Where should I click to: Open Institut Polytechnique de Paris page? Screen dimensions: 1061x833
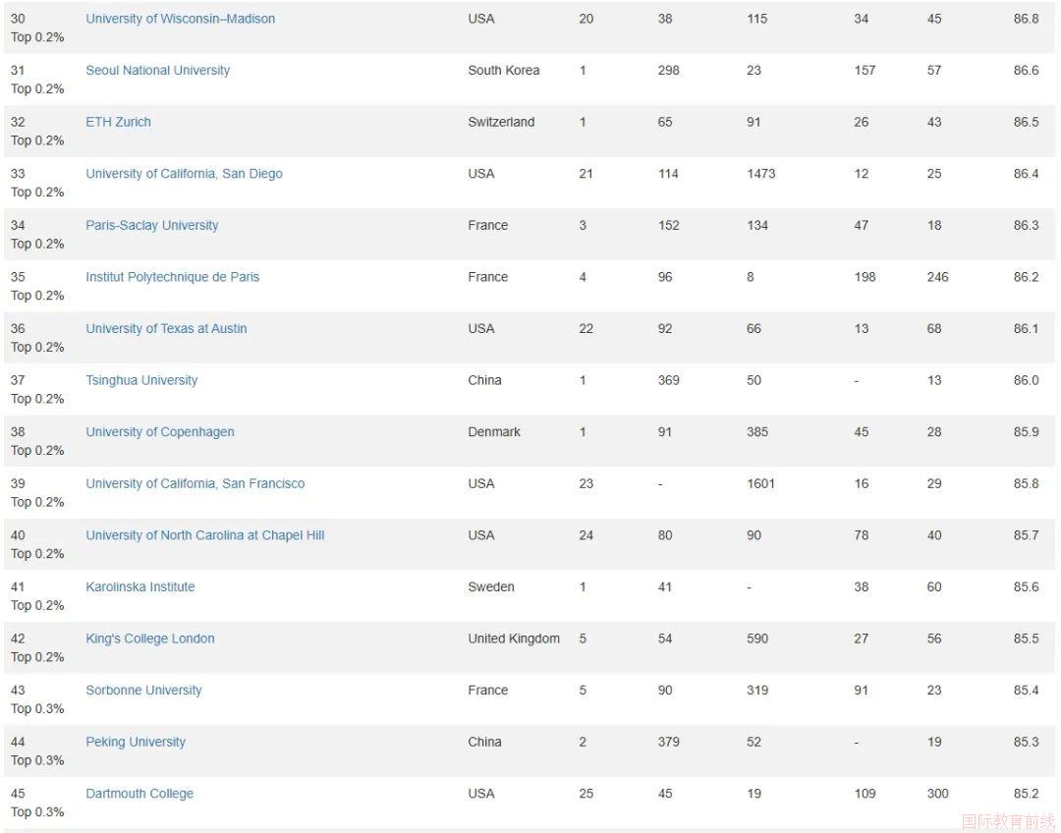[173, 277]
